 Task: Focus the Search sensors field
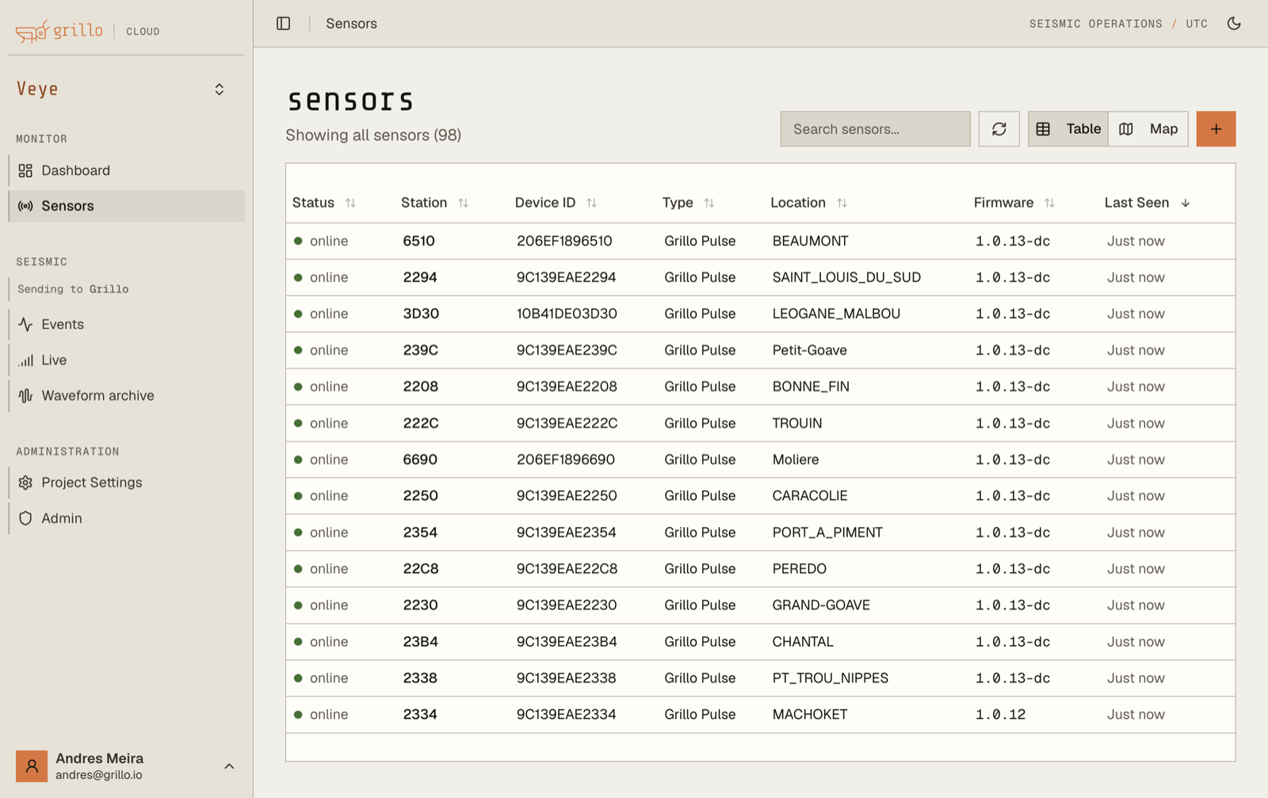(875, 129)
